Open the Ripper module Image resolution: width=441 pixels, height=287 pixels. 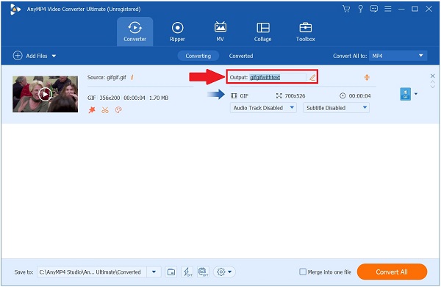(177, 32)
